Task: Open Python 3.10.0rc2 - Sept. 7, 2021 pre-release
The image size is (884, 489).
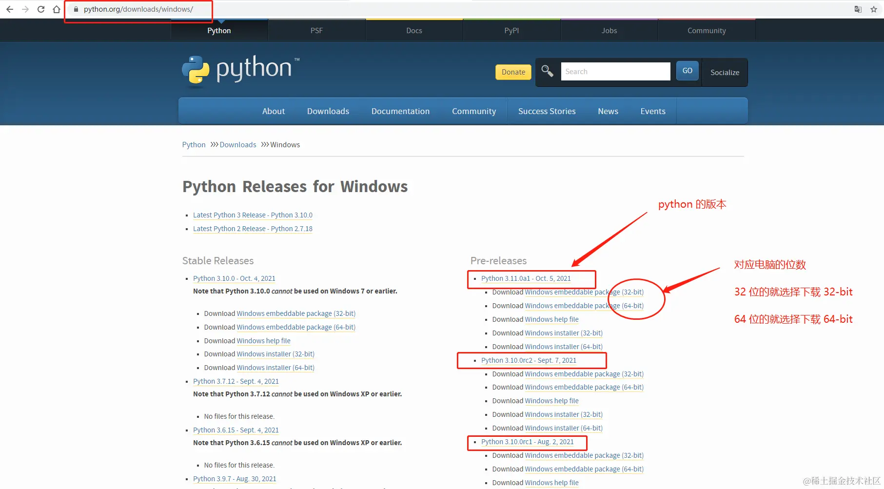Action: [x=529, y=360]
